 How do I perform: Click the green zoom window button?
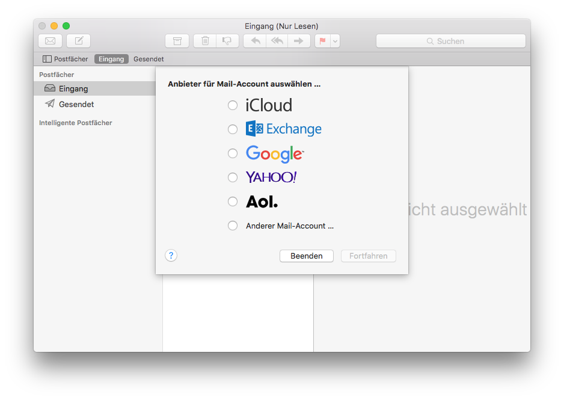tap(66, 26)
